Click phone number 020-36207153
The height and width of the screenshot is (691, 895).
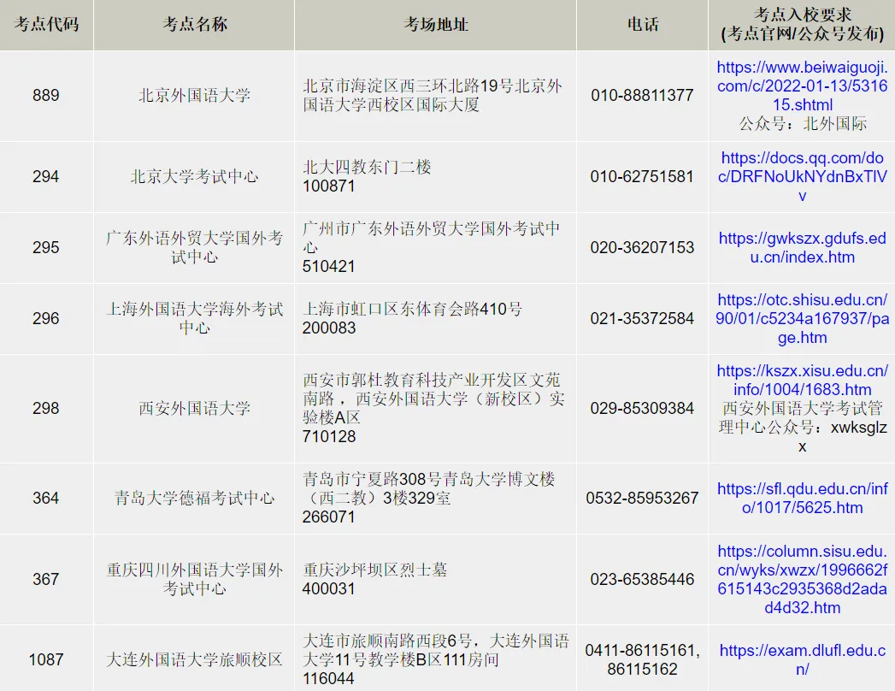click(x=642, y=247)
